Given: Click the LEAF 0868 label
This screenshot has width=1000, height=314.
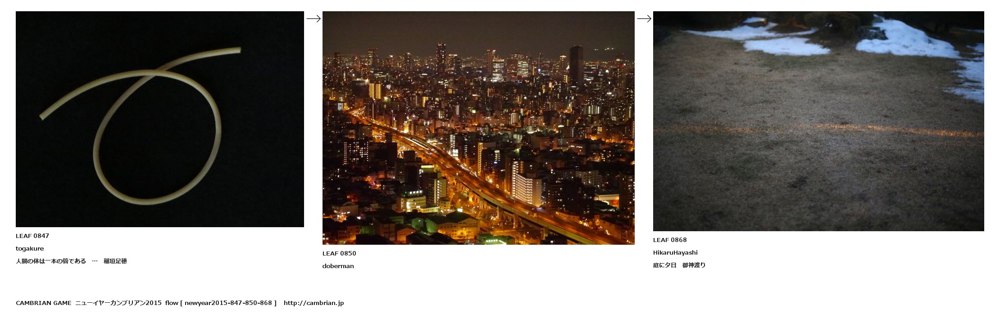Looking at the screenshot, I should (670, 240).
